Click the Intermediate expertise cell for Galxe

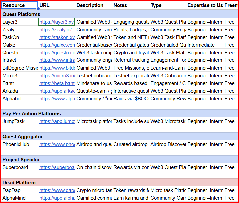(204, 45)
